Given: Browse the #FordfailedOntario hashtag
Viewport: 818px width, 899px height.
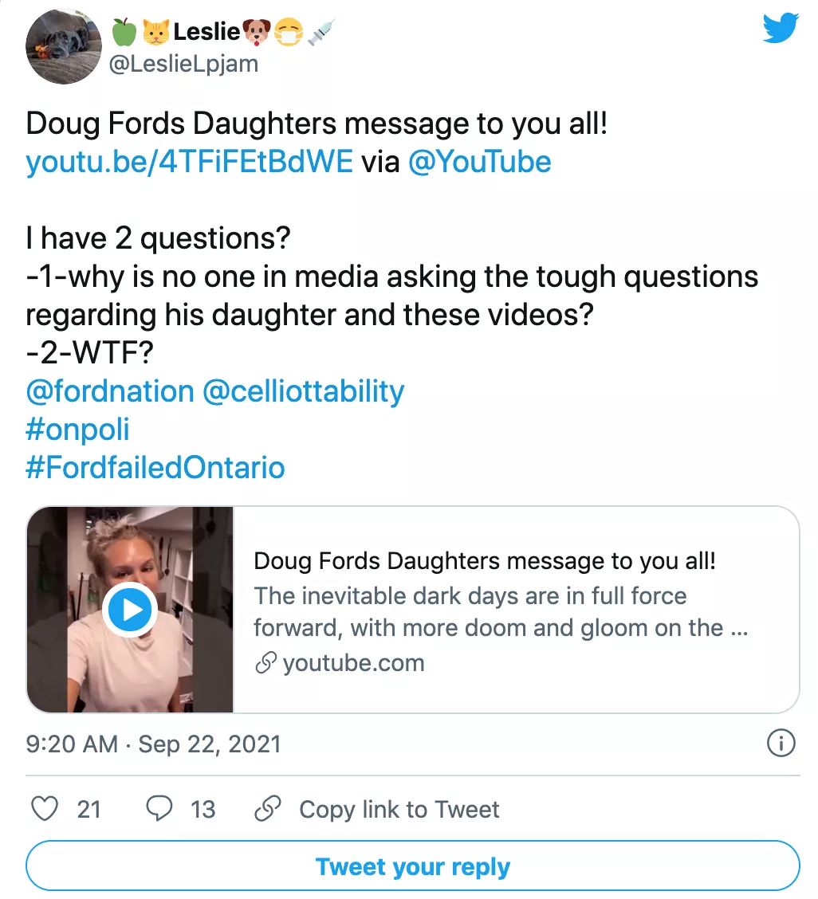Looking at the screenshot, I should coord(155,467).
